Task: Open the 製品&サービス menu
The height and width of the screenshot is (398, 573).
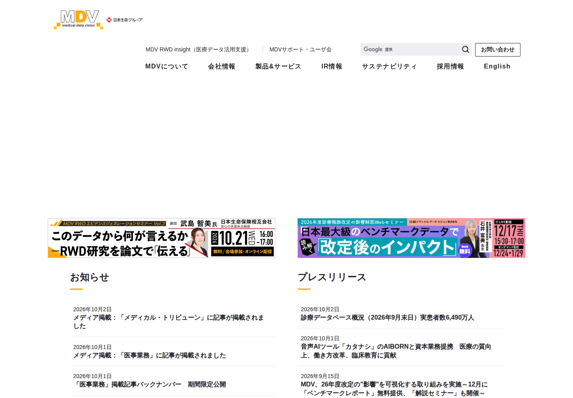Action: click(x=278, y=66)
